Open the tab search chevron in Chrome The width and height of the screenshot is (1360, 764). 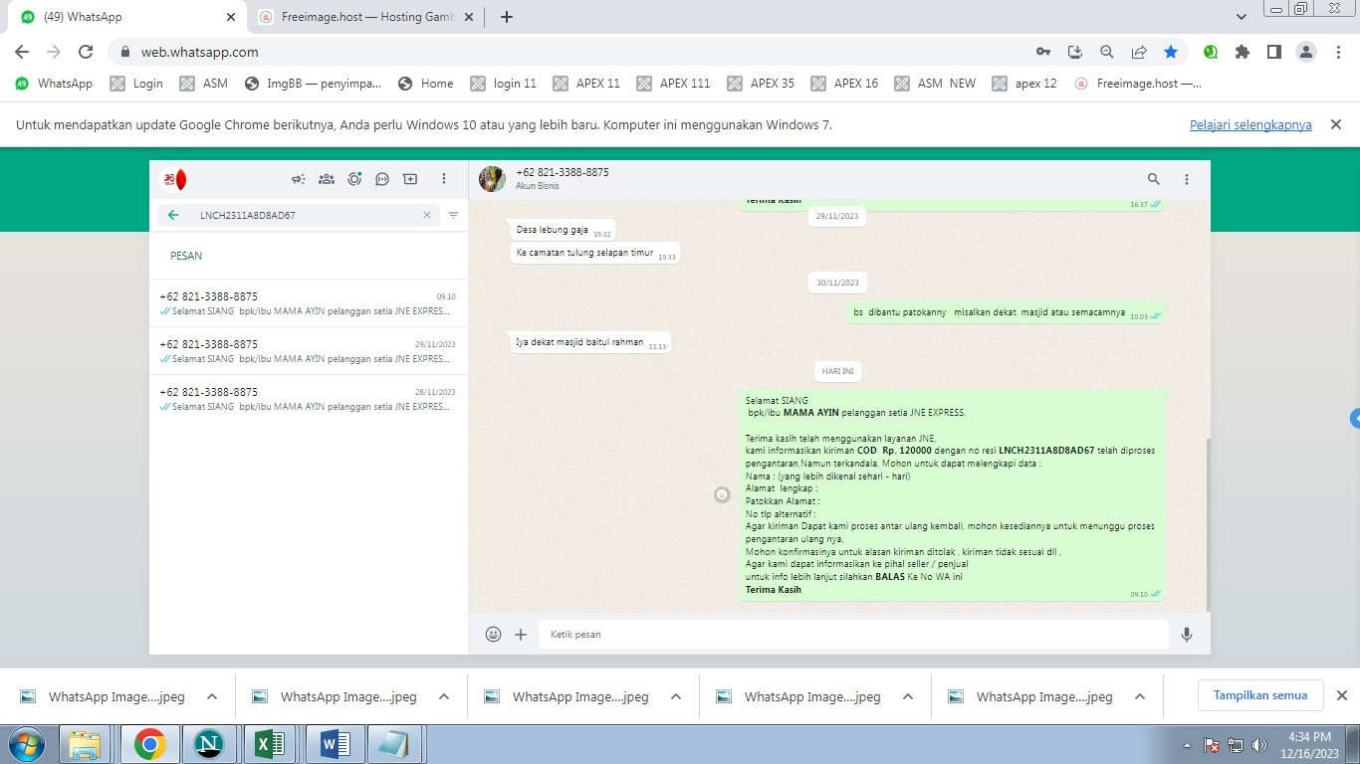tap(1241, 17)
